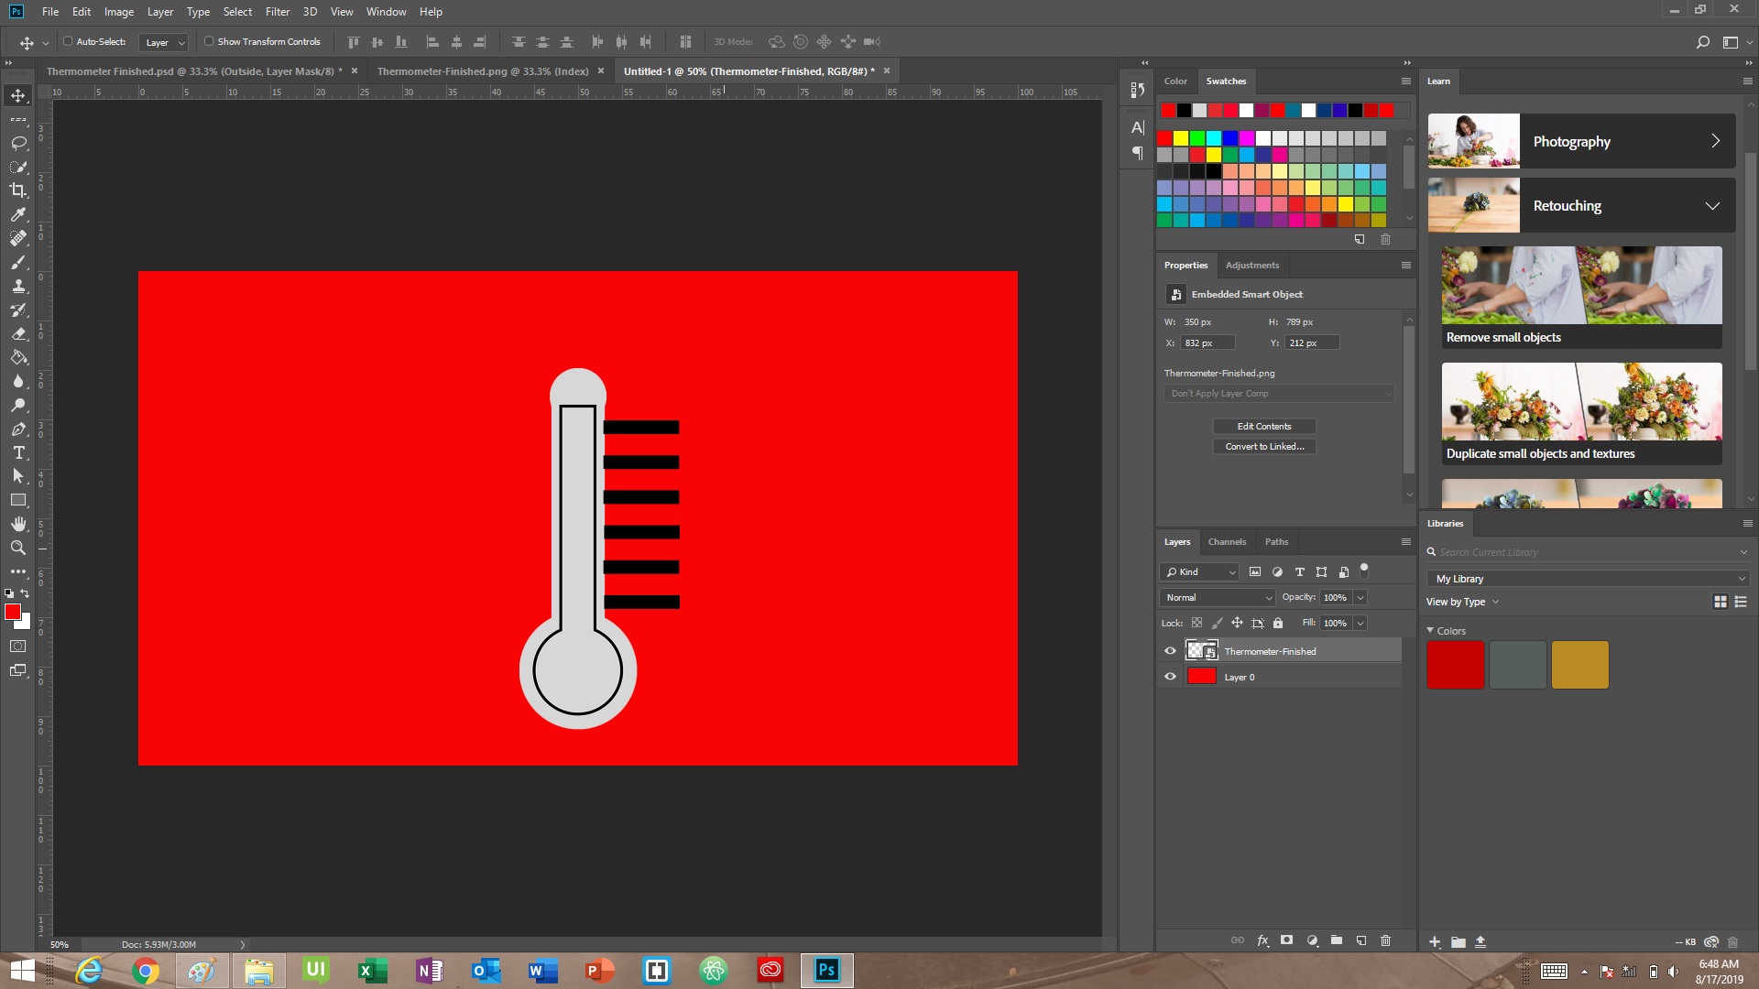1759x989 pixels.
Task: Toggle layer filter on/off switch
Action: [1364, 570]
